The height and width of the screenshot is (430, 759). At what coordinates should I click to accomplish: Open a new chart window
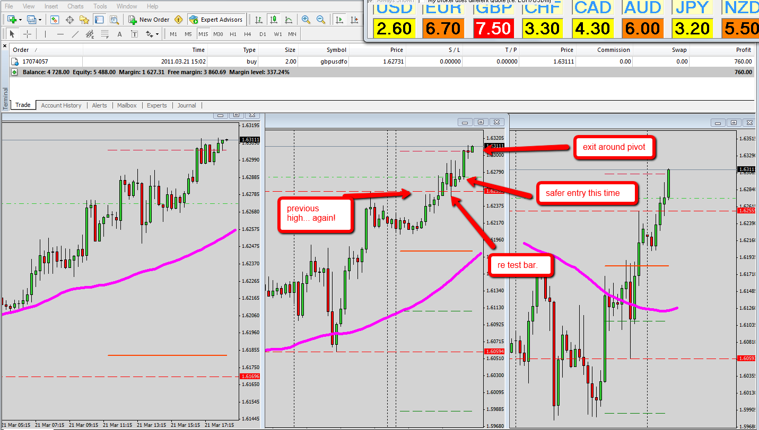[11, 20]
